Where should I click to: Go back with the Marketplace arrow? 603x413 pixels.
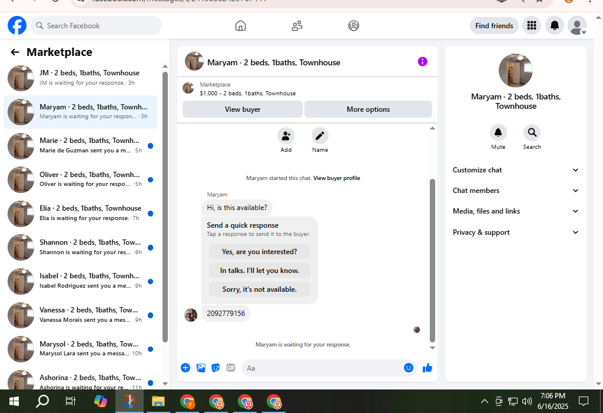pos(15,52)
